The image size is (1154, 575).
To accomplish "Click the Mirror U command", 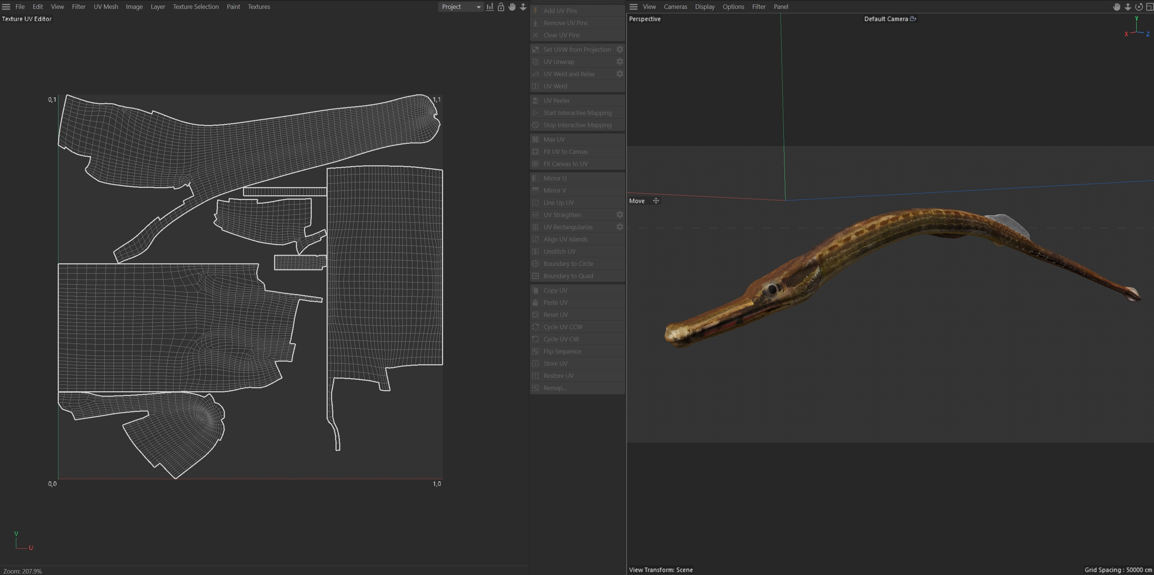I will [x=554, y=178].
